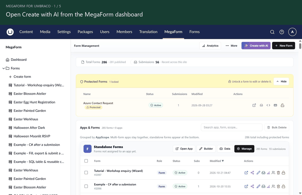The width and height of the screenshot is (302, 195).
Task: Select the MegaForm section tab
Action: pyautogui.click(x=173, y=32)
